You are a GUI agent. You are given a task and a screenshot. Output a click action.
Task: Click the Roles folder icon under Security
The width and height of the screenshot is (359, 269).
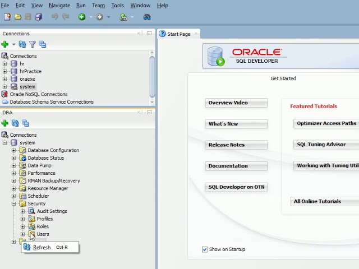click(x=31, y=226)
